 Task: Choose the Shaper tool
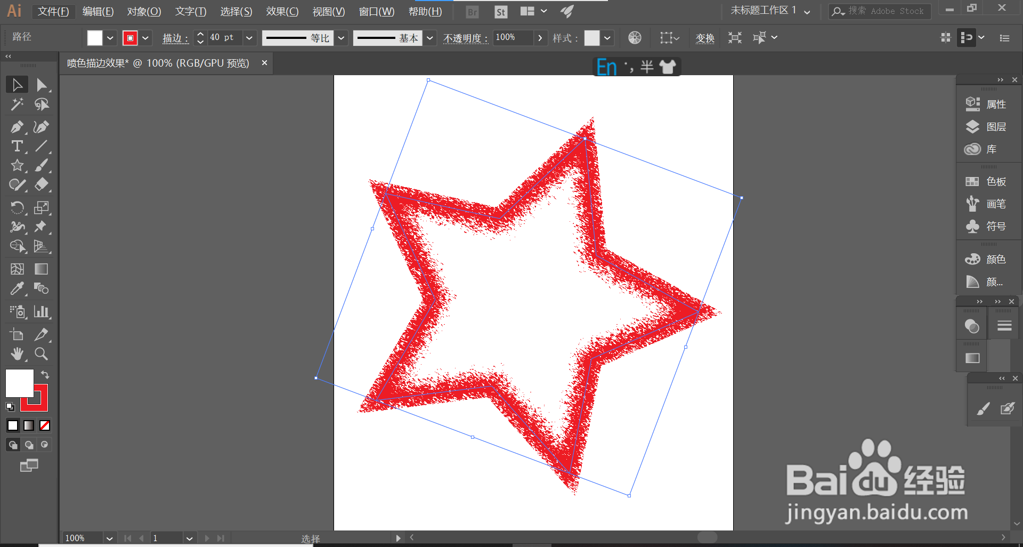click(17, 184)
